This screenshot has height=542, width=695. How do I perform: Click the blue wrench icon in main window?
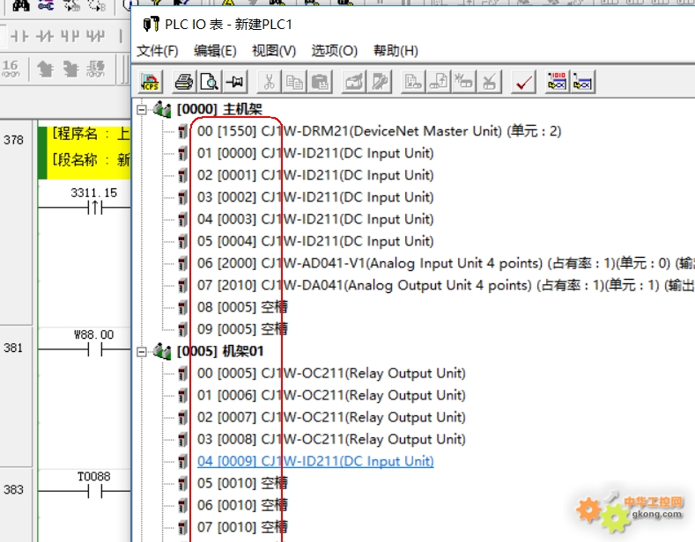pyautogui.click(x=46, y=5)
